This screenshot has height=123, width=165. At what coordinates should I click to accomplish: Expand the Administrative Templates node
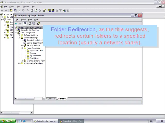pyautogui.click(x=19, y=63)
